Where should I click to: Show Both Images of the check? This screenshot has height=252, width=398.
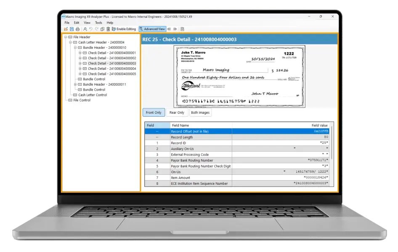click(200, 113)
